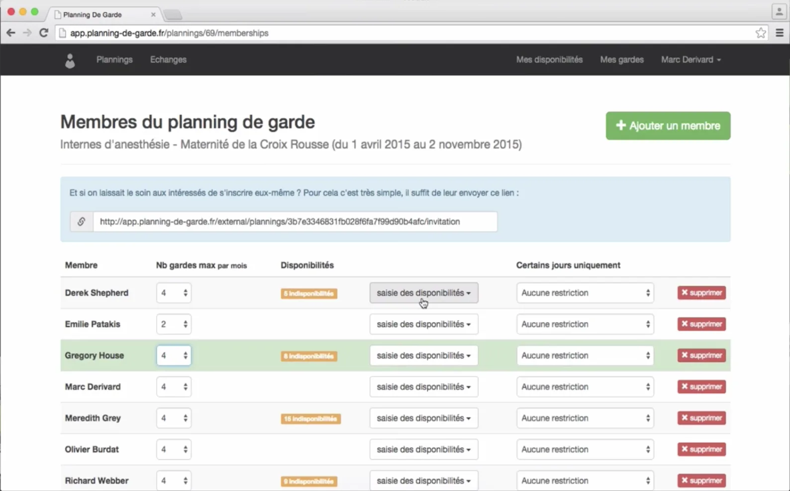Click Ajouter un membre button

click(668, 126)
